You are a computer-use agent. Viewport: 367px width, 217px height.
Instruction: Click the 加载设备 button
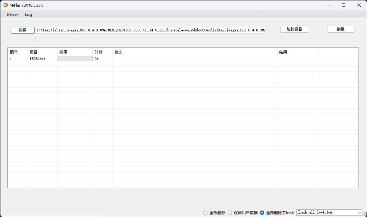point(294,29)
